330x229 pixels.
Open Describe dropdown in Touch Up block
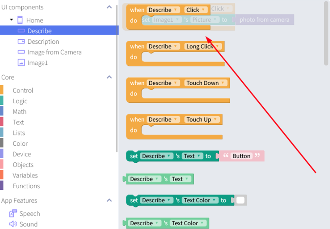click(x=163, y=119)
